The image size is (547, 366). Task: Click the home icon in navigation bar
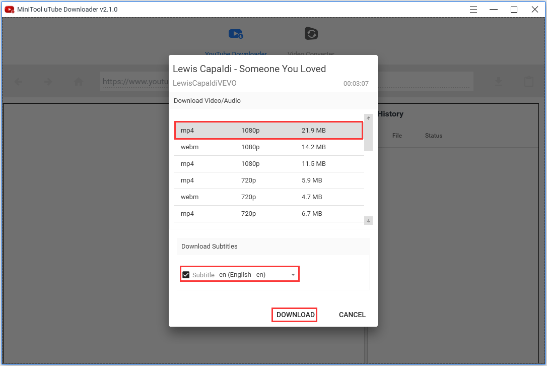tap(79, 82)
